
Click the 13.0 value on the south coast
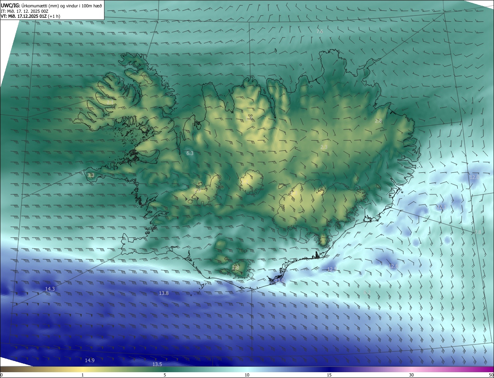click(279, 280)
